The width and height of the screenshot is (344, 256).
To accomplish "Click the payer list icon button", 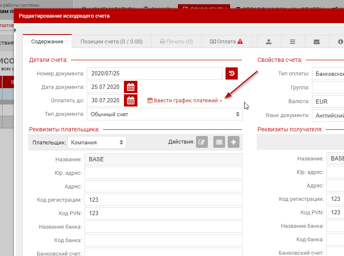I will [218, 142].
